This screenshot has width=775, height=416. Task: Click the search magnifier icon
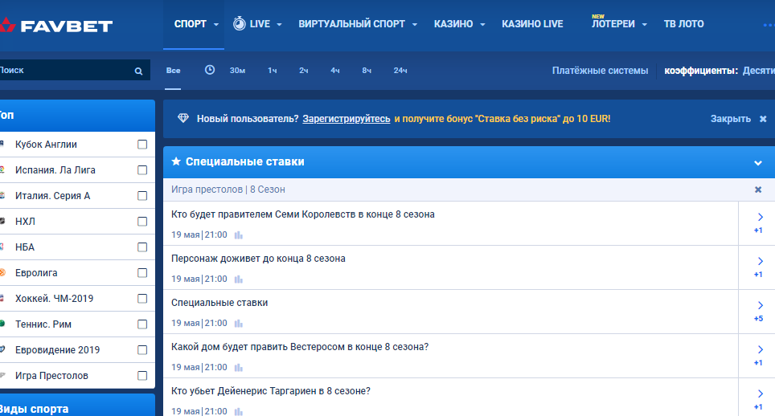click(x=138, y=71)
